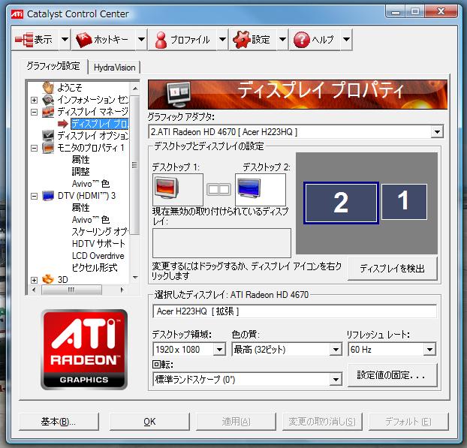Click the インフォメーション センター tree icon

point(47,99)
